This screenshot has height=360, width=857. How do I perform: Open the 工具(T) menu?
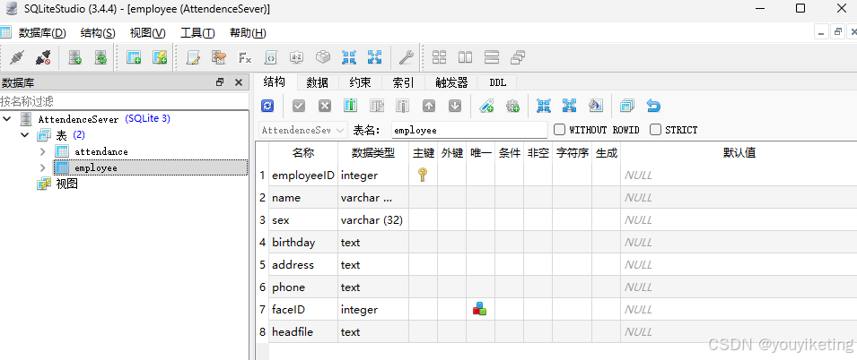coord(197,33)
